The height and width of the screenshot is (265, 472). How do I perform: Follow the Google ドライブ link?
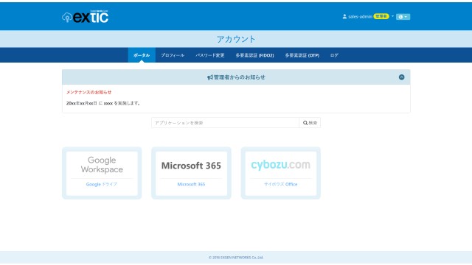click(102, 184)
